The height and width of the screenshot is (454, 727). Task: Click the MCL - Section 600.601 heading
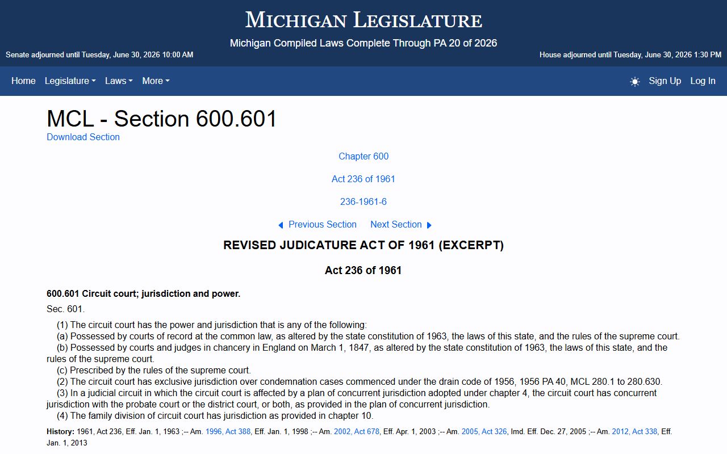click(x=162, y=119)
